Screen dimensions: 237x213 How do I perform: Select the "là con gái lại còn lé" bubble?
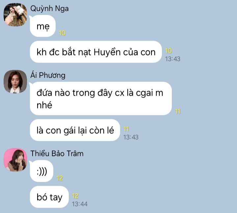[75, 130]
